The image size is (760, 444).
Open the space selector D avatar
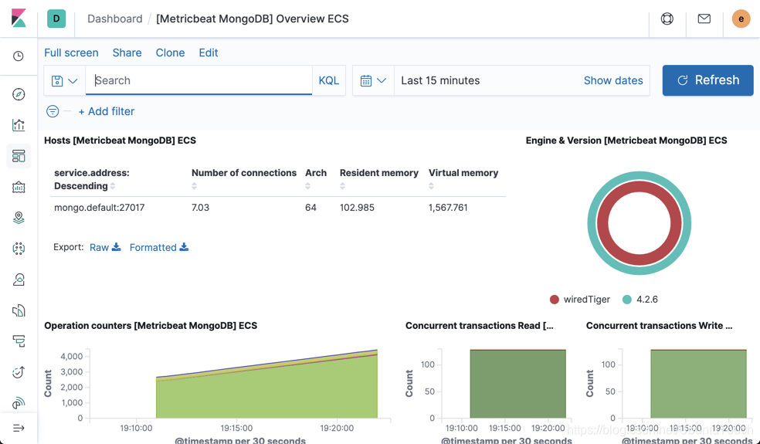[x=56, y=19]
